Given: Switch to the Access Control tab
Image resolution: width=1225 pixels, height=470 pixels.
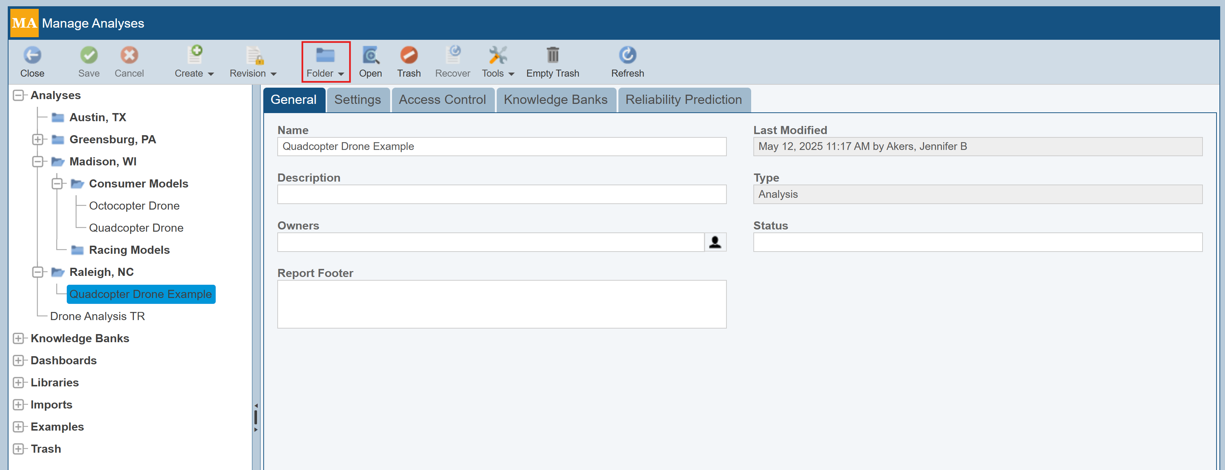Looking at the screenshot, I should [x=442, y=100].
